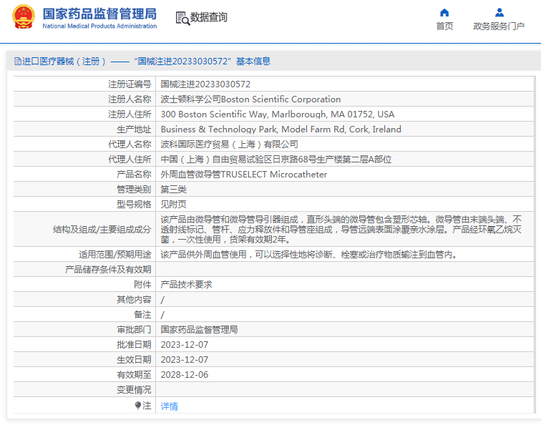Click the 300 Boston Scientific Way address
Screen dimensions: 541x425
tap(278, 114)
